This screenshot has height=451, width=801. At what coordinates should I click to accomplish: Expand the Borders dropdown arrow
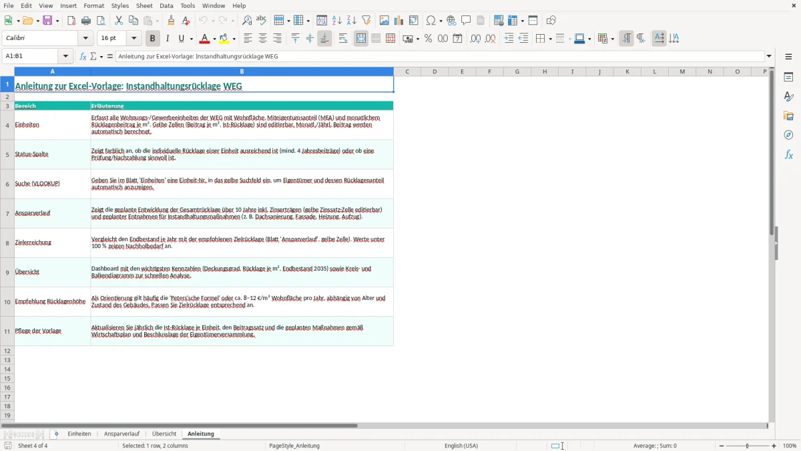[549, 39]
